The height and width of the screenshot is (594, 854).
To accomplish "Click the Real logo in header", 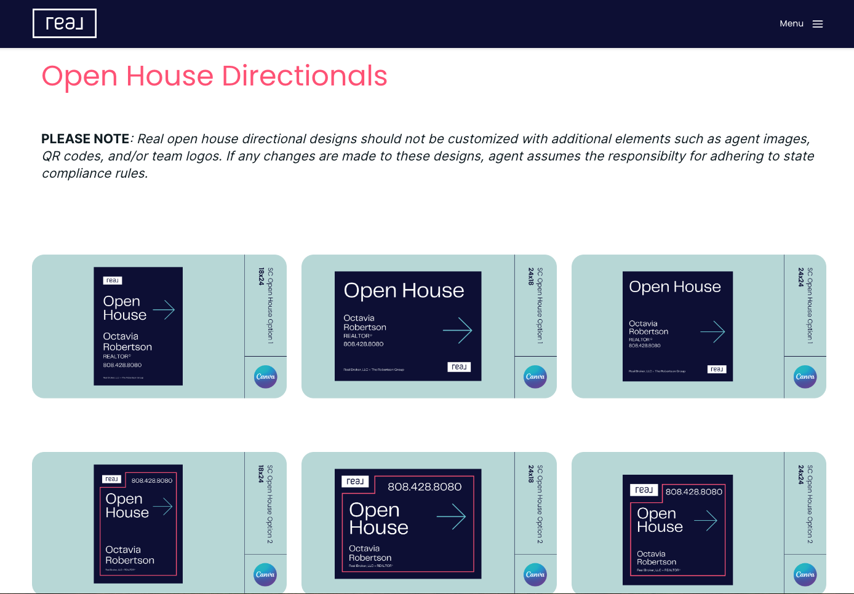I will click(65, 23).
